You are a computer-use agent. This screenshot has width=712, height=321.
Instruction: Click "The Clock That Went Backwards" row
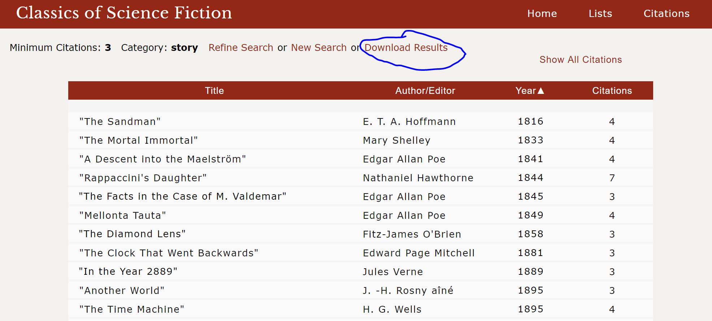point(169,253)
